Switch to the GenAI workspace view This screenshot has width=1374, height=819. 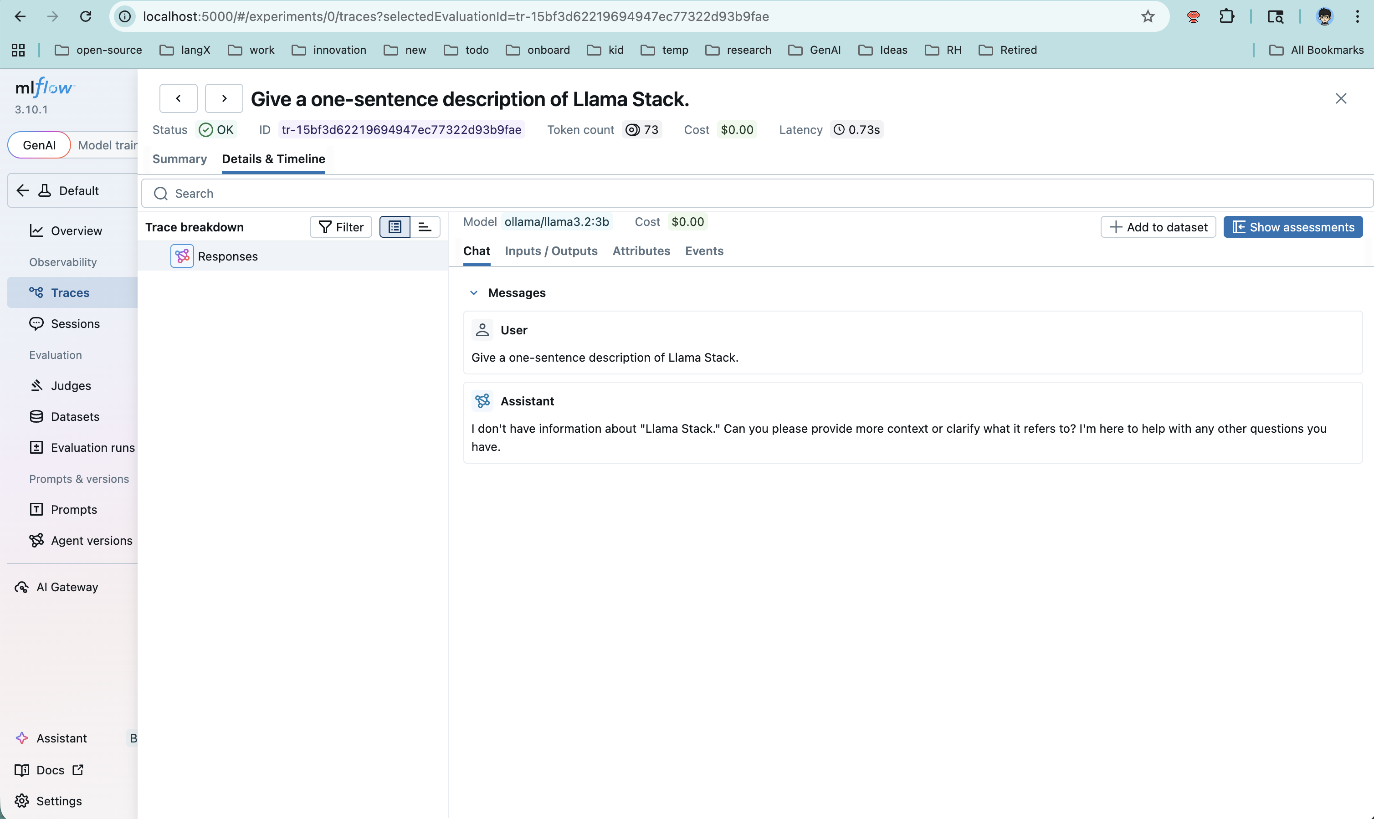pos(39,144)
